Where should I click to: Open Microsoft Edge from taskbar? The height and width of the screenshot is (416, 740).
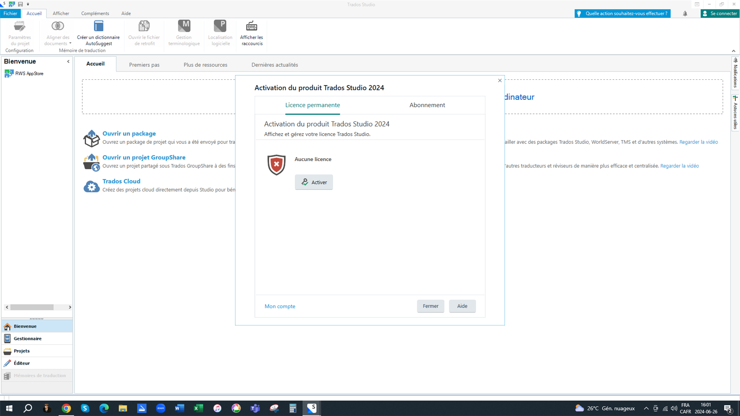click(x=104, y=408)
